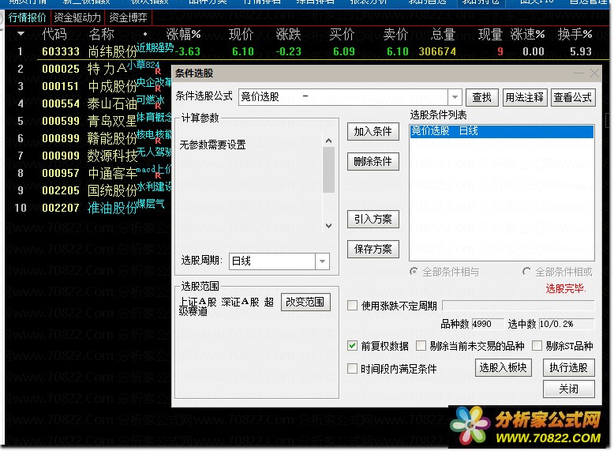Open the 资金博弈 tab
The height and width of the screenshot is (451, 614).
[128, 17]
